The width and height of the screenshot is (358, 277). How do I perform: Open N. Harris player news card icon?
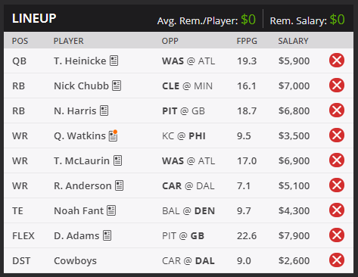tap(104, 110)
